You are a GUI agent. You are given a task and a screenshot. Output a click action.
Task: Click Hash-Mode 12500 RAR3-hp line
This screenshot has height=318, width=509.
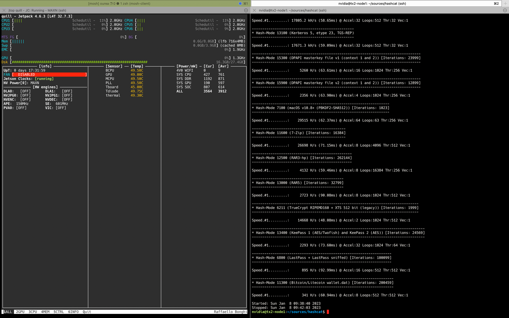(x=302, y=158)
